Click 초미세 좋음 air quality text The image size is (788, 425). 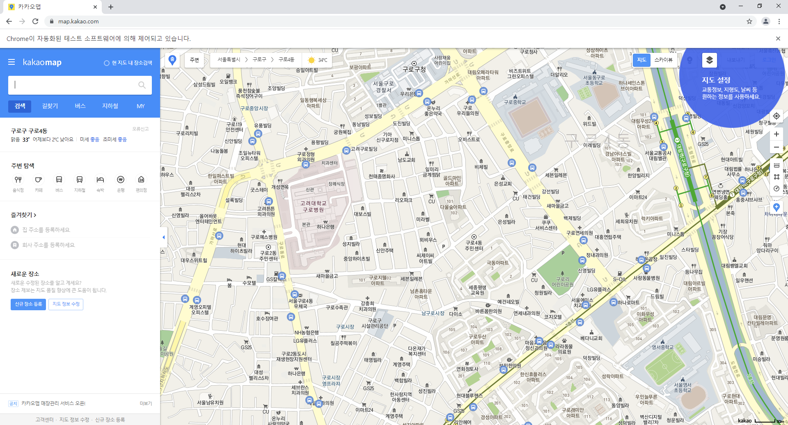click(x=115, y=139)
